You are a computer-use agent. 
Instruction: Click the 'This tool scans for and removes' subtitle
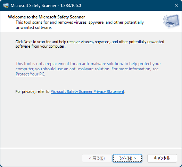click(x=80, y=22)
